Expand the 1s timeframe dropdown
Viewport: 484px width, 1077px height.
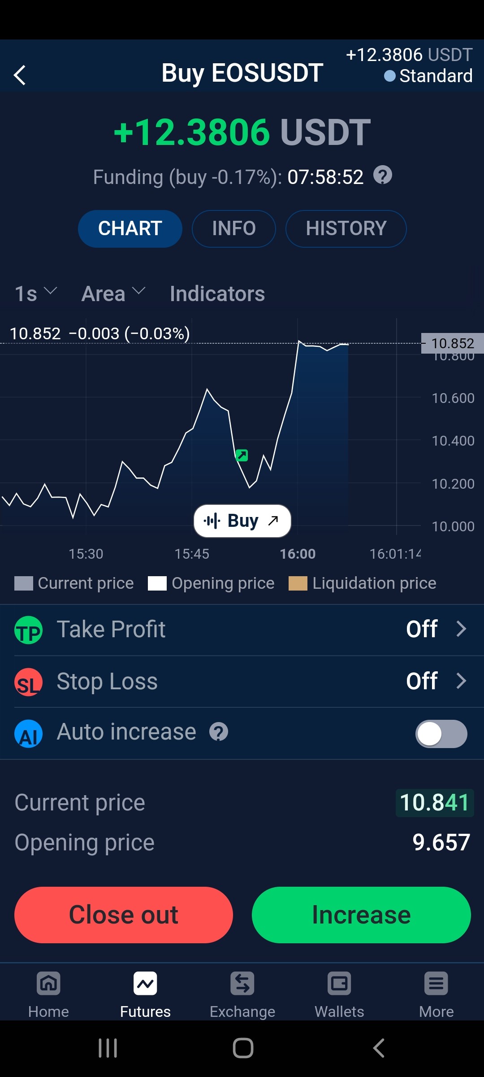point(36,294)
